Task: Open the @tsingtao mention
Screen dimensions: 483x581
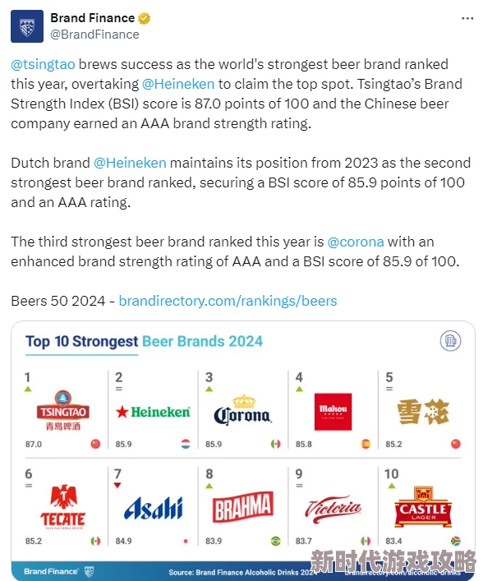Action: click(43, 64)
